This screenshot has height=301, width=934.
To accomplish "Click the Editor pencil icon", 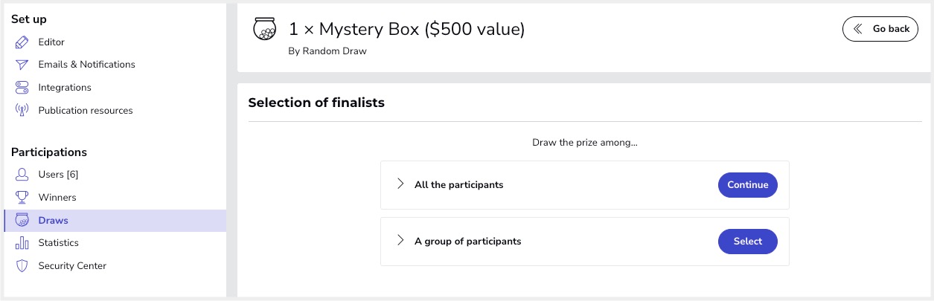I will pyautogui.click(x=22, y=42).
